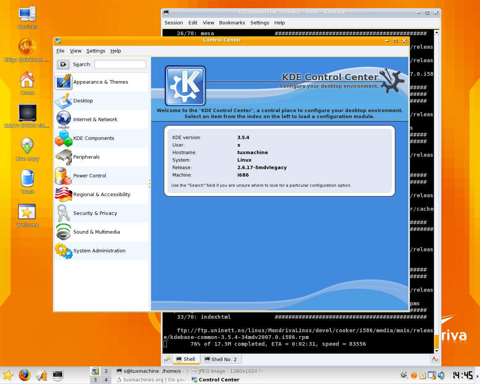The image size is (480, 384).
Task: Open the Devices desktop icon
Action: [x=27, y=18]
